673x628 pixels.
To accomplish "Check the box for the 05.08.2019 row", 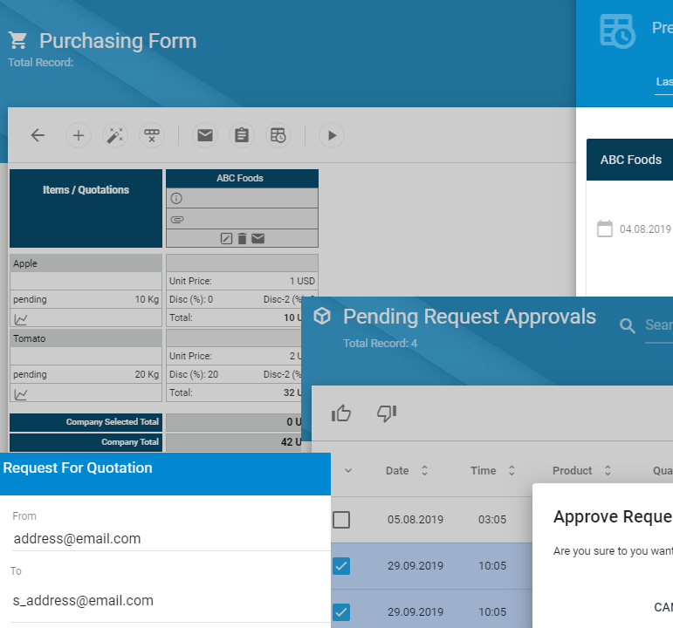I will point(341,520).
